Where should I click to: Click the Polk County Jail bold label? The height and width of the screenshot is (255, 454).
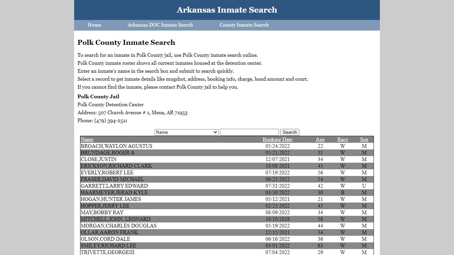(x=98, y=97)
